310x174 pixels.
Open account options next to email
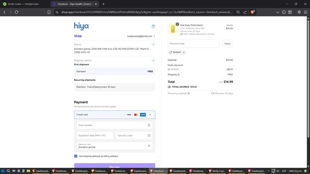tap(154, 36)
